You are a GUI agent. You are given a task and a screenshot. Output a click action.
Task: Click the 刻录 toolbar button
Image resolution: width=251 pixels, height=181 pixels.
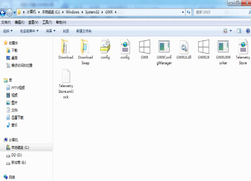[x=66, y=31]
